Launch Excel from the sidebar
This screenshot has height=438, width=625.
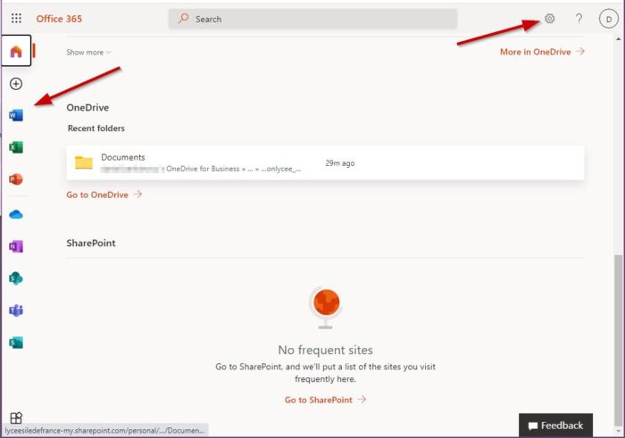point(16,147)
